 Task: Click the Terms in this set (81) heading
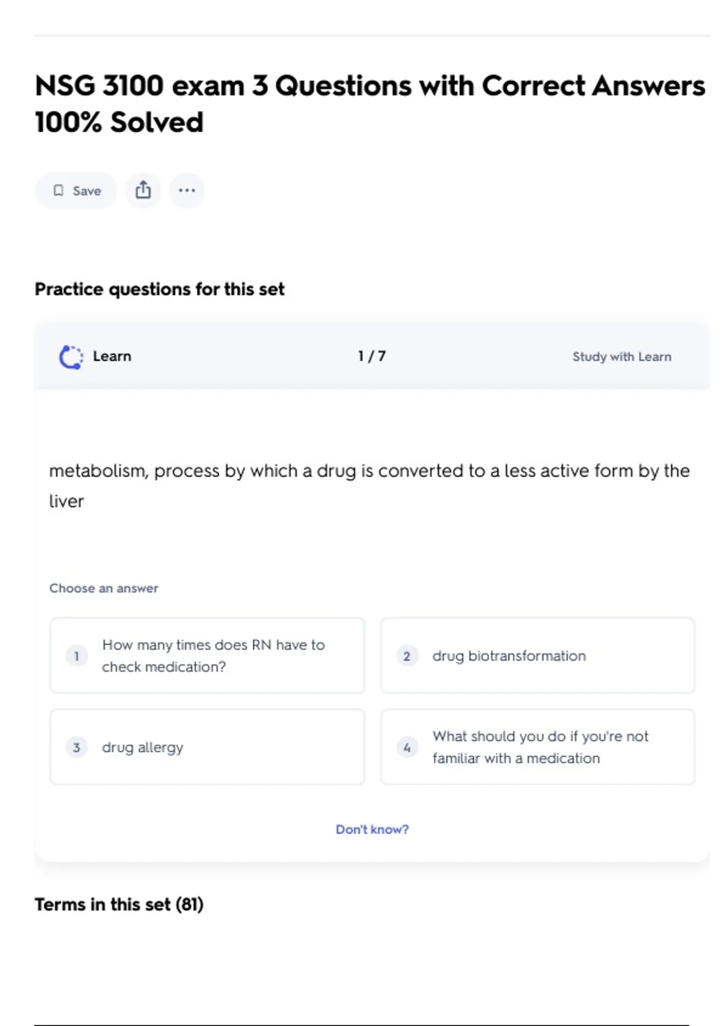[119, 904]
